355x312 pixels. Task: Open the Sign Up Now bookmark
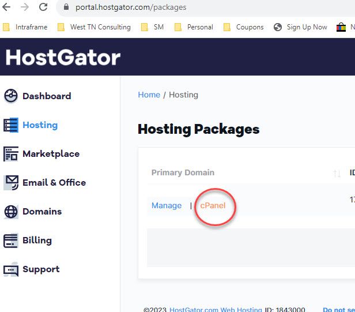click(x=300, y=27)
